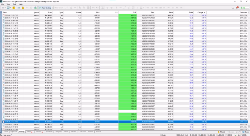The height and width of the screenshot is (136, 250).
Task: Switch to the Trade tab
Action: click(6, 132)
